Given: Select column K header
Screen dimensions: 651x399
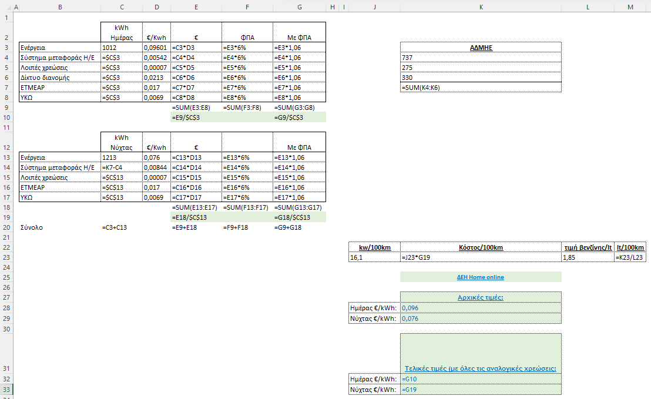Looking at the screenshot, I should tap(481, 7).
